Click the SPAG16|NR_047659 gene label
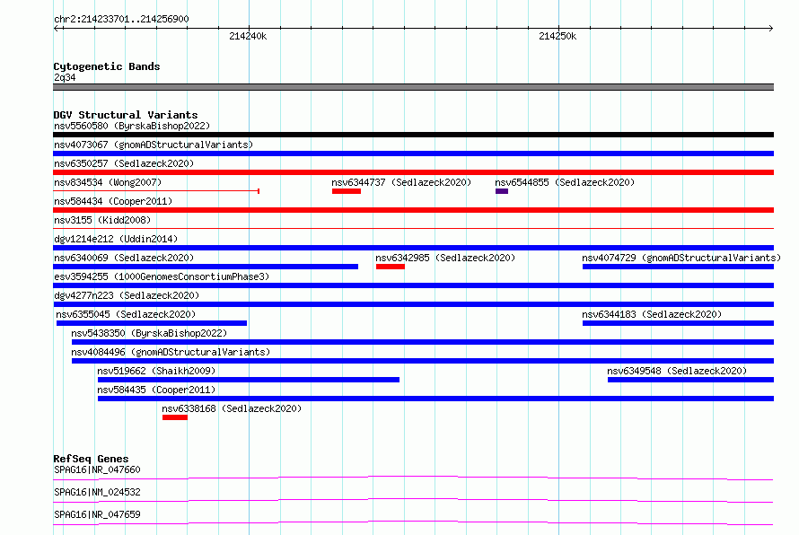The width and height of the screenshot is (799, 535). coord(97,514)
